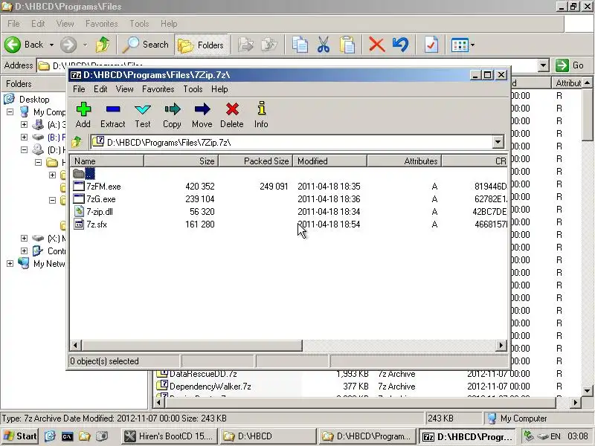Sort by the Size column header
The width and height of the screenshot is (595, 446).
(181, 161)
